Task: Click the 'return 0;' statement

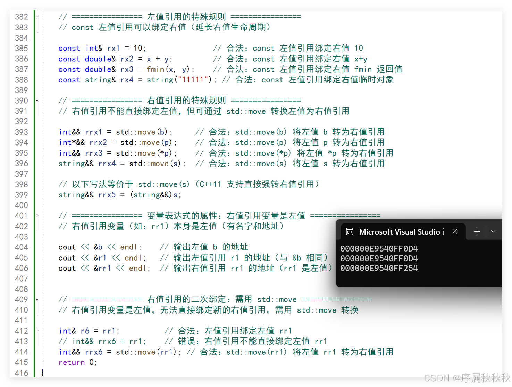Action: pyautogui.click(x=78, y=362)
